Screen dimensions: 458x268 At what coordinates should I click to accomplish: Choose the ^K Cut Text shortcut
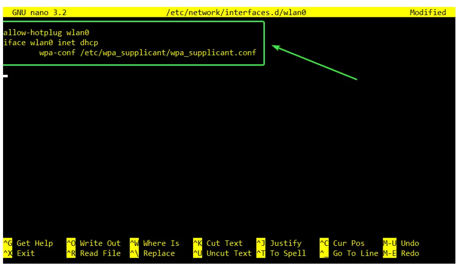[x=218, y=243]
